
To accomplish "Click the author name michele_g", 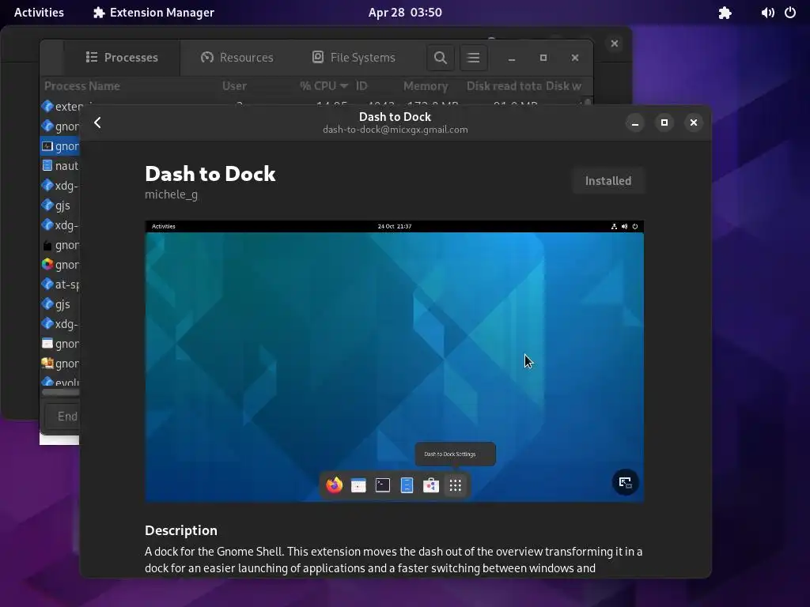I will 171,194.
